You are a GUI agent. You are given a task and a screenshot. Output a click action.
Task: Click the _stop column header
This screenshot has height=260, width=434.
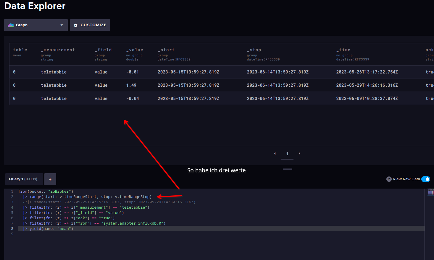[254, 50]
